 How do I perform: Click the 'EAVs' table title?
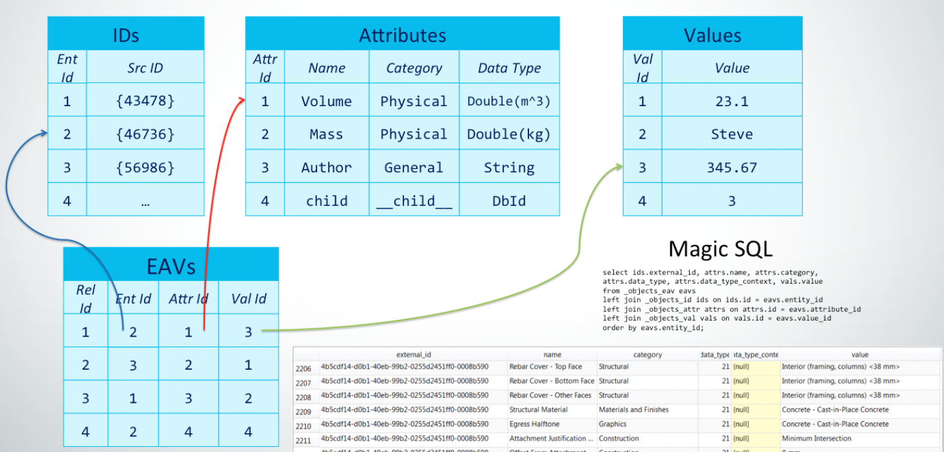pyautogui.click(x=171, y=264)
